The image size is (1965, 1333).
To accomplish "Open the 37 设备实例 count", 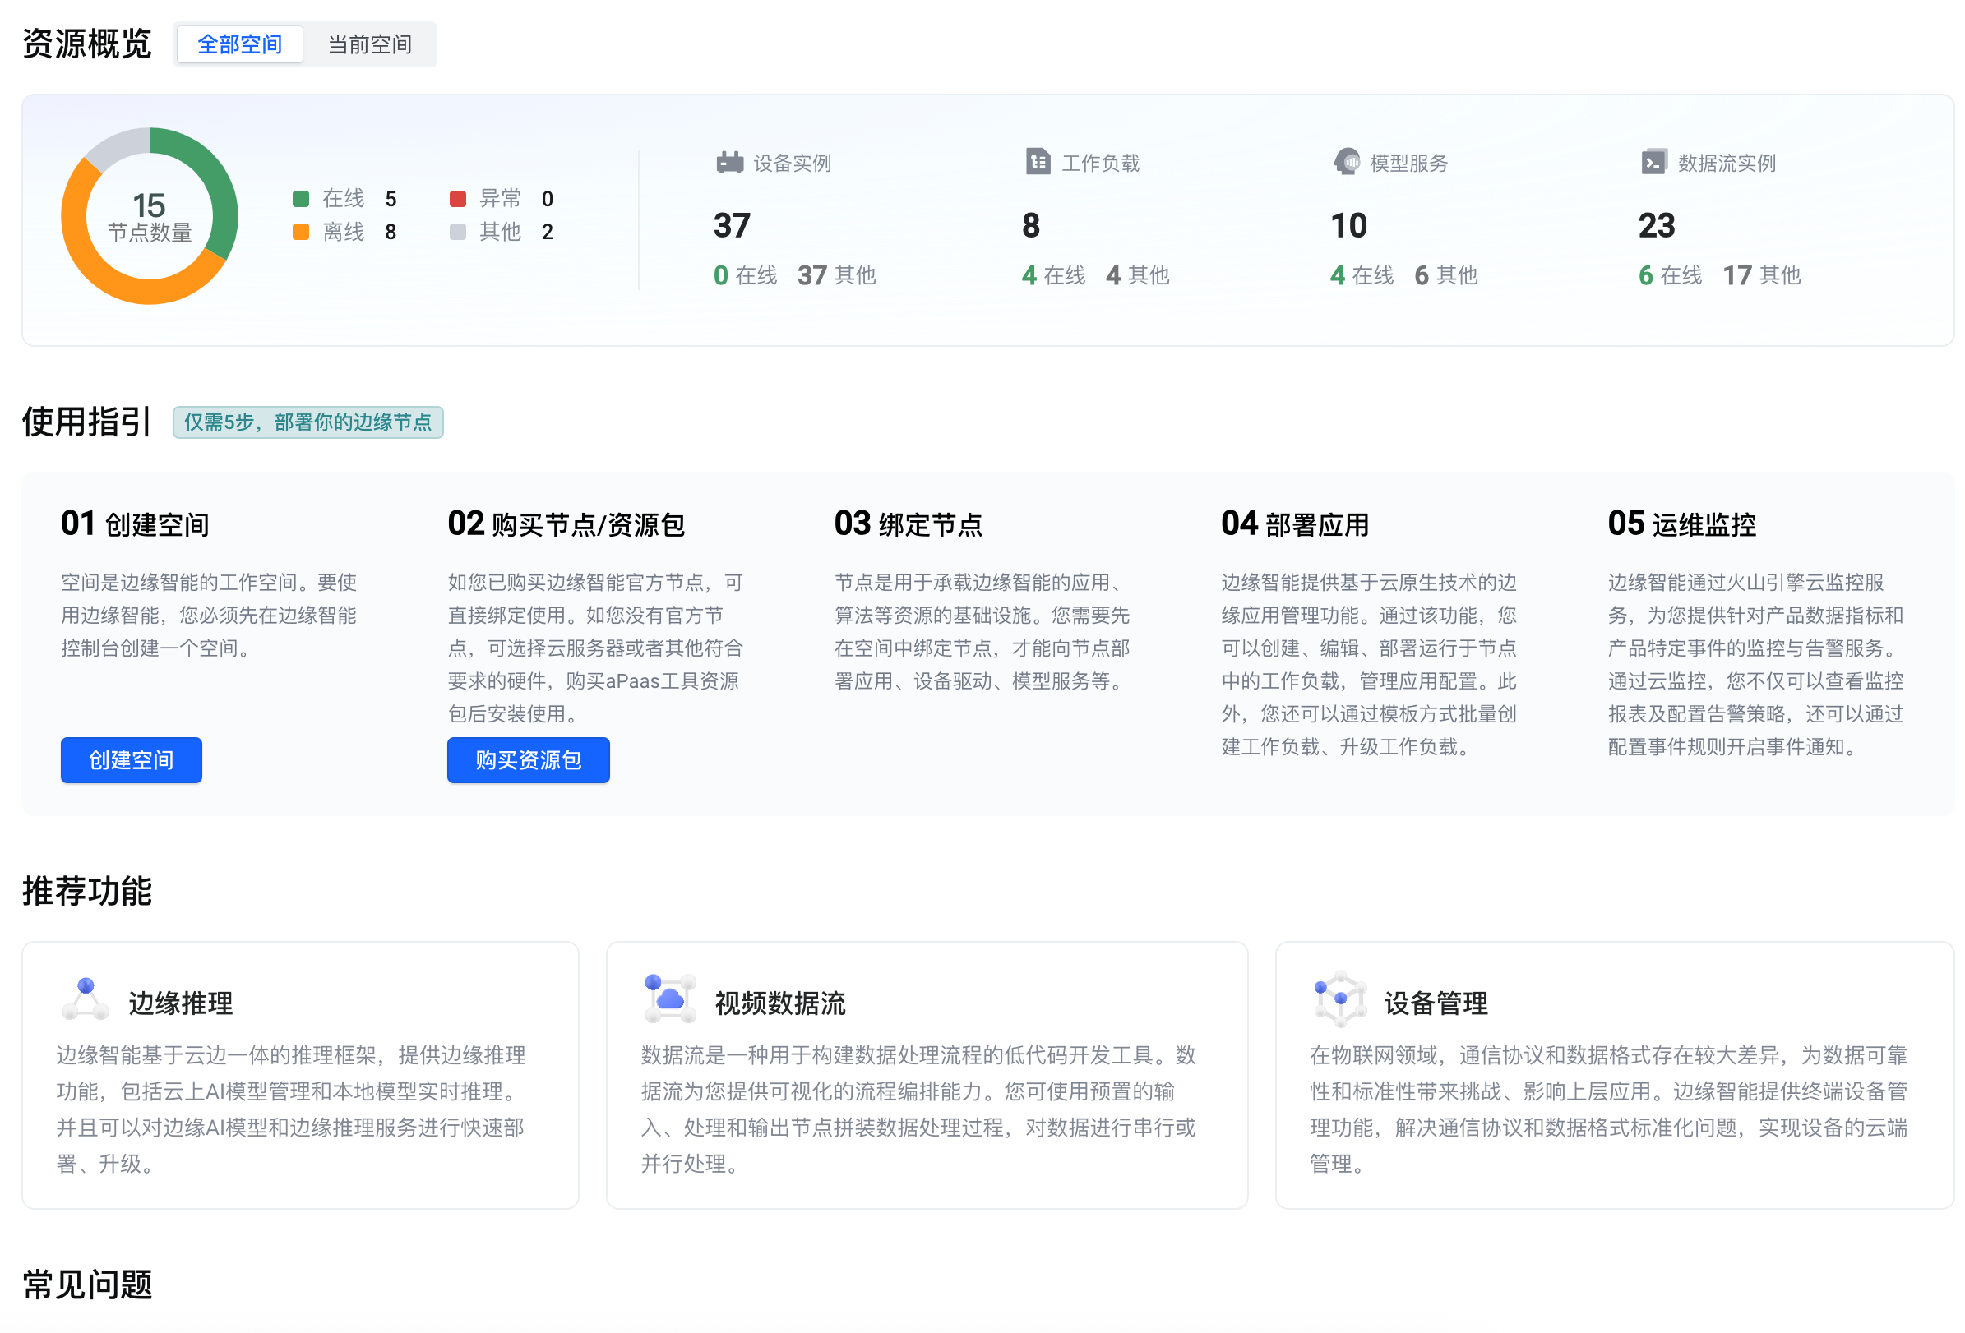I will coord(732,226).
